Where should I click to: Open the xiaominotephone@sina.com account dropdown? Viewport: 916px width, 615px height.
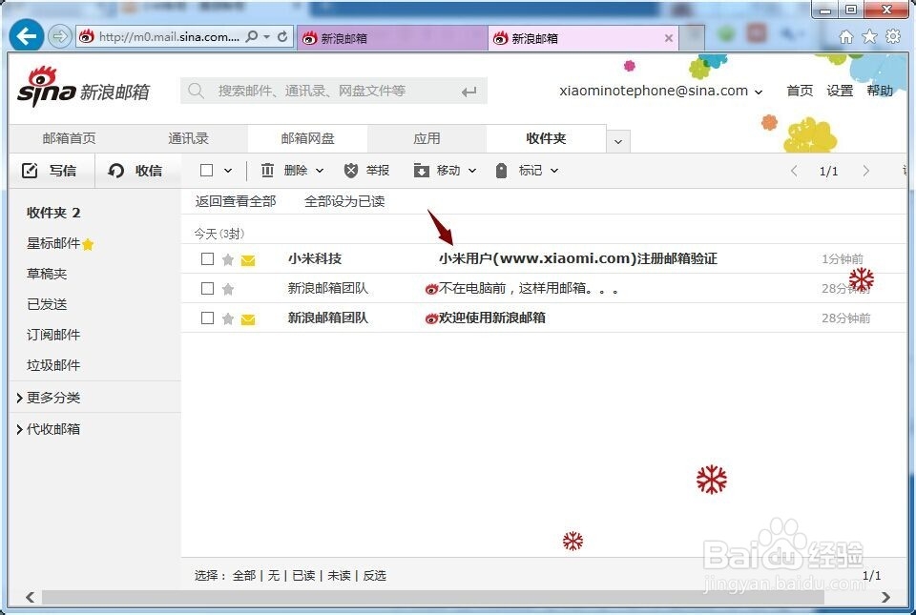pyautogui.click(x=760, y=91)
